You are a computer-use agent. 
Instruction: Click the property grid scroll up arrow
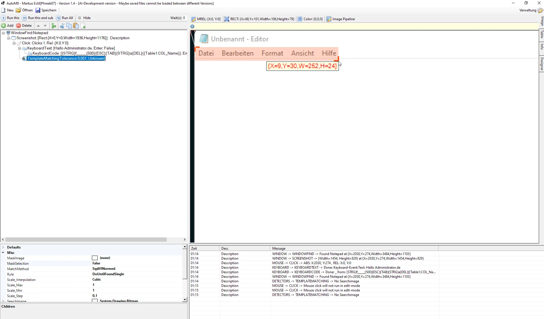pyautogui.click(x=185, y=247)
